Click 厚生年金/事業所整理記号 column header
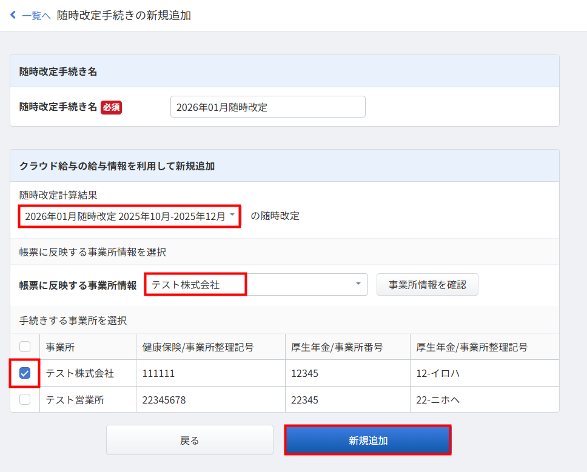Screen dimensions: 587x472 point(471,347)
